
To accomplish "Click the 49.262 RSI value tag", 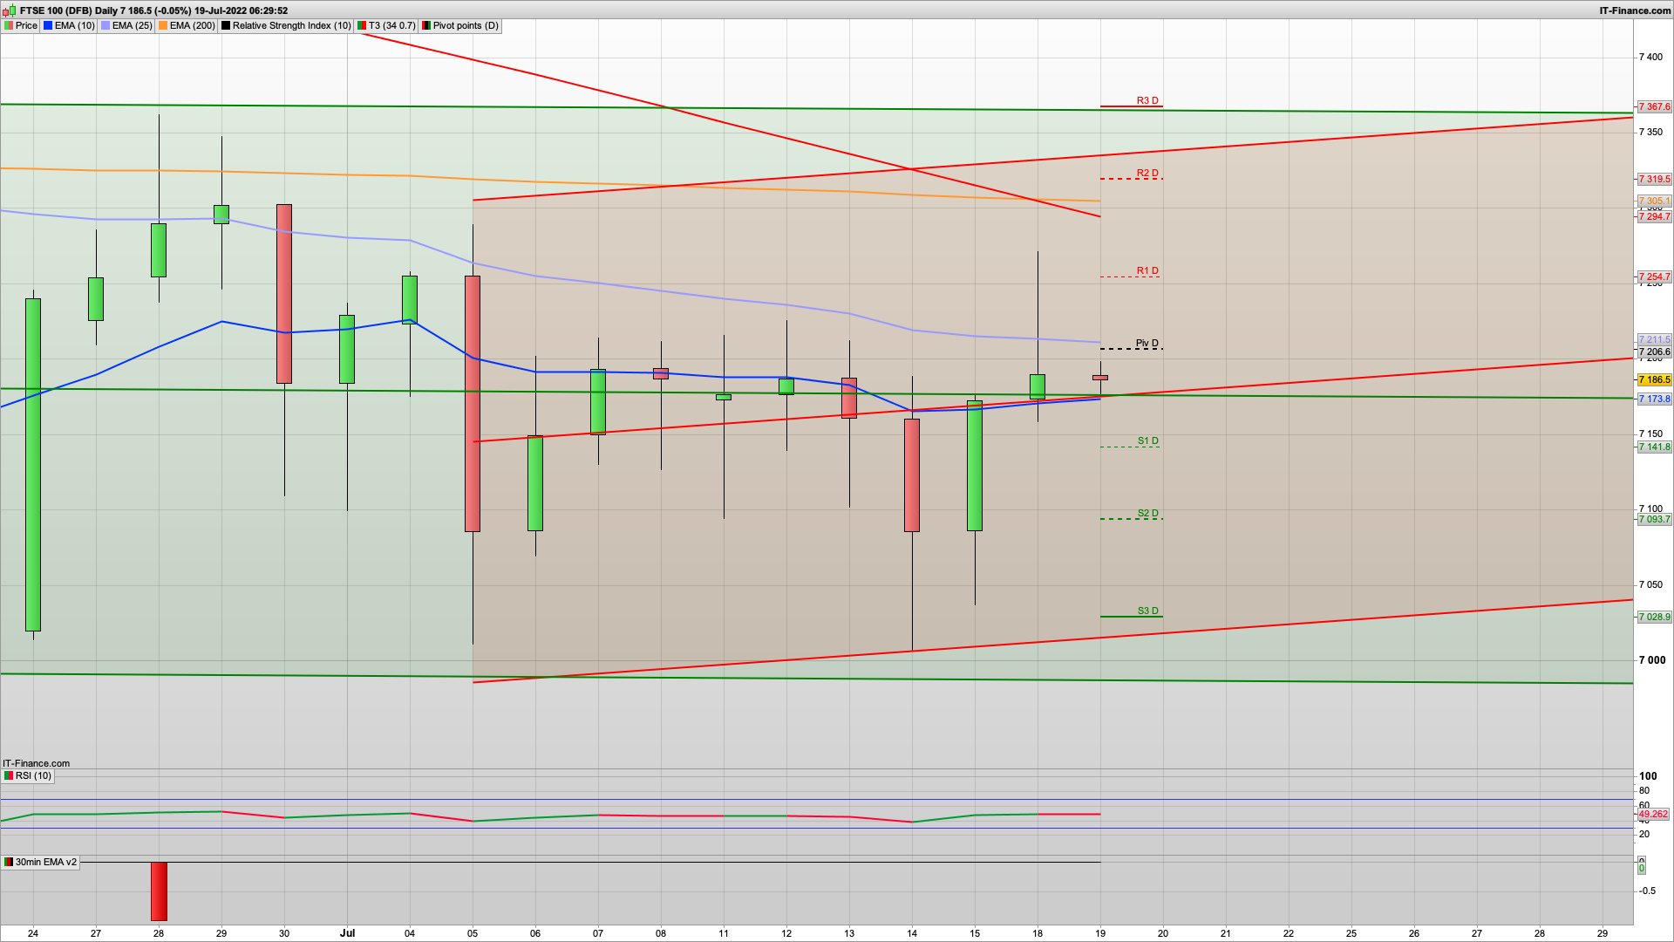I will coord(1654,814).
